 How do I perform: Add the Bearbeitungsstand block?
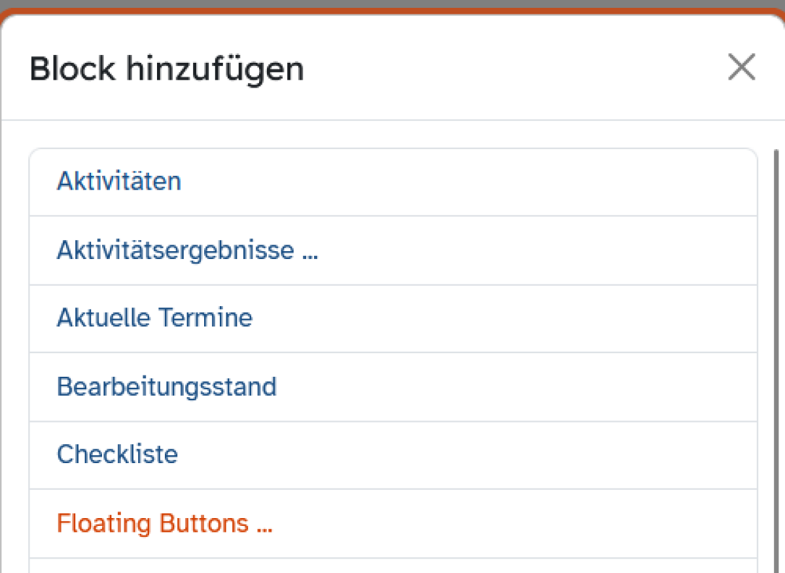click(167, 387)
